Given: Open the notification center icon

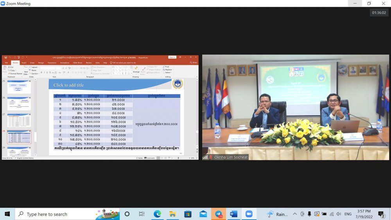Looking at the screenshot, I should (x=381, y=214).
